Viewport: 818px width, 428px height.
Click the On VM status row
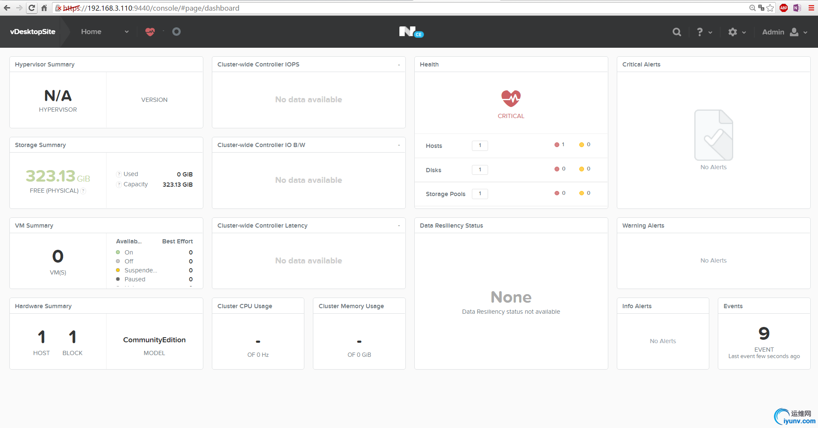[x=154, y=252]
